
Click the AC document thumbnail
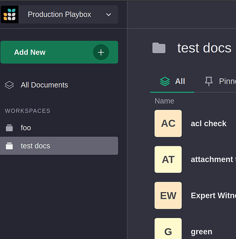coord(168,123)
